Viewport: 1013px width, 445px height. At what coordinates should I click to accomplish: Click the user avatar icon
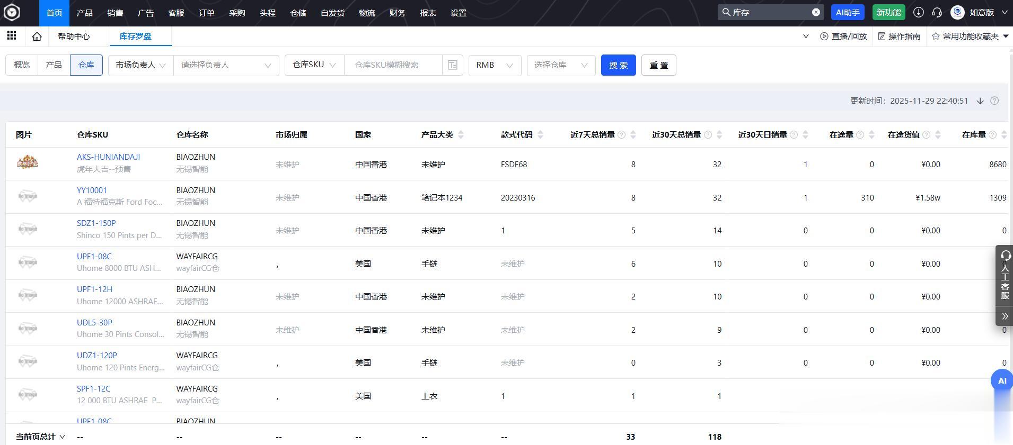pos(957,12)
